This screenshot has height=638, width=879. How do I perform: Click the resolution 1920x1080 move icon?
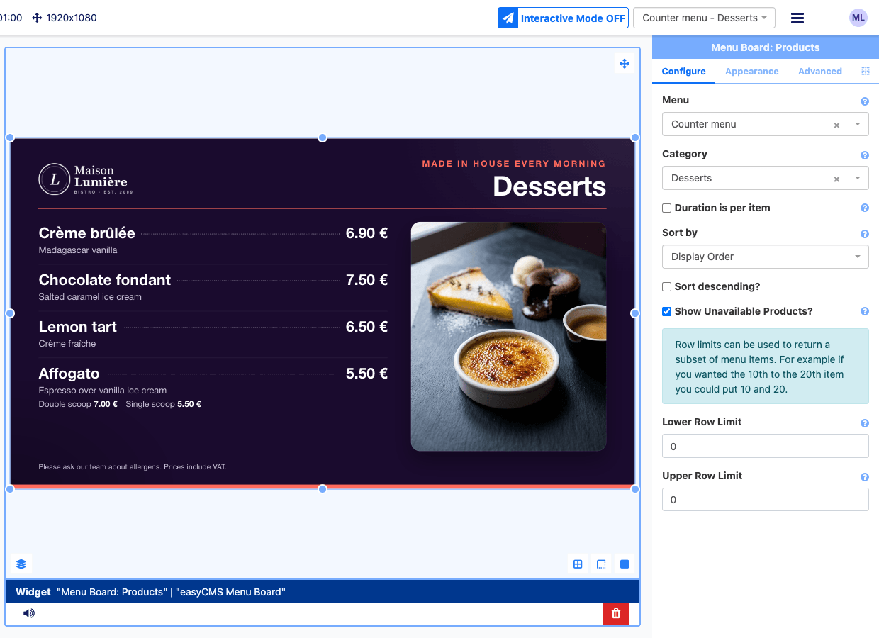38,18
